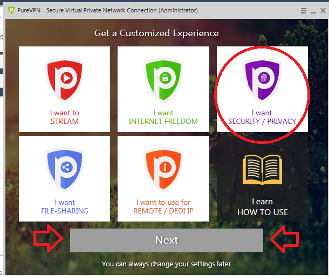
Task: Click 'INTERNET FREEDOM' label text
Action: (x=163, y=121)
